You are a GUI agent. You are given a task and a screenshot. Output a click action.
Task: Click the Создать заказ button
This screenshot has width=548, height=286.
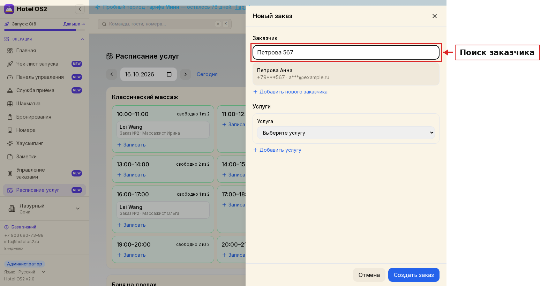414,275
